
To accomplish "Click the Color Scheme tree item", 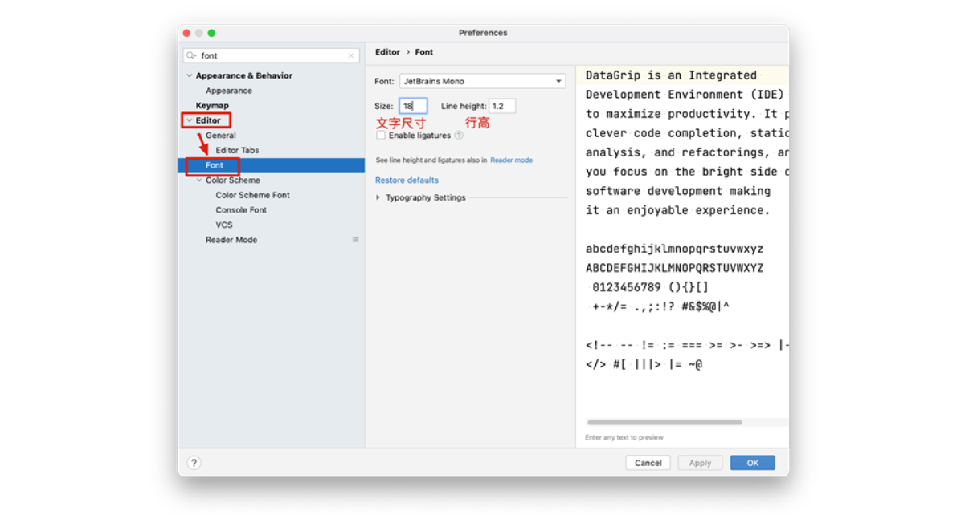I will 233,180.
